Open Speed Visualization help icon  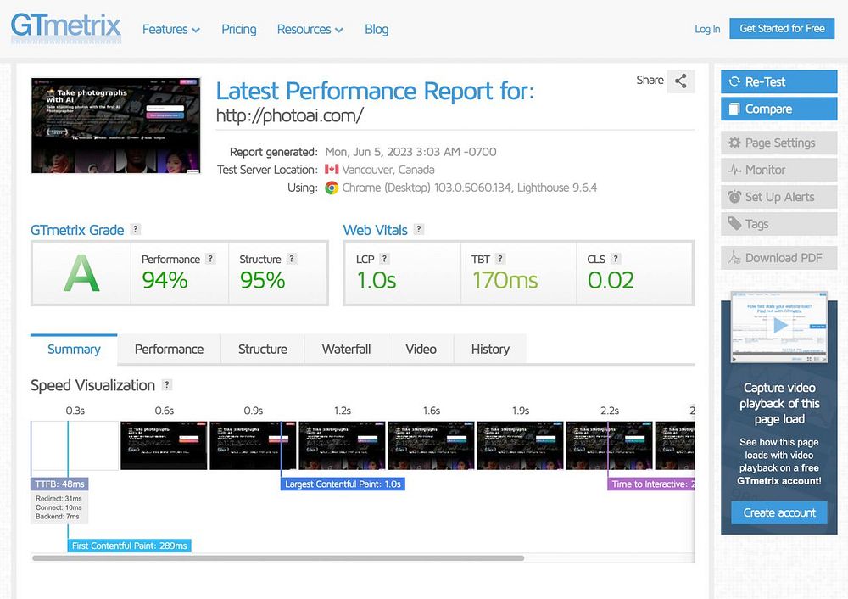pos(167,384)
